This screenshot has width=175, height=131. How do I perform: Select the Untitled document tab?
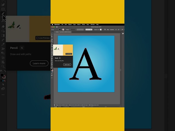click(x=63, y=32)
